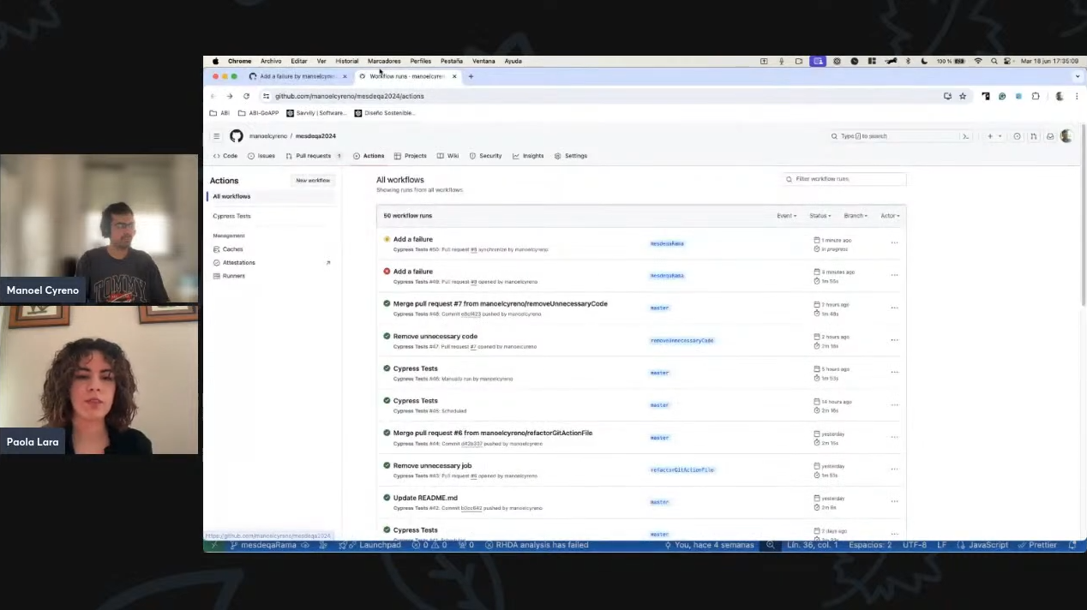Open the Wiki repository tab
This screenshot has width=1087, height=610.
[x=447, y=156]
